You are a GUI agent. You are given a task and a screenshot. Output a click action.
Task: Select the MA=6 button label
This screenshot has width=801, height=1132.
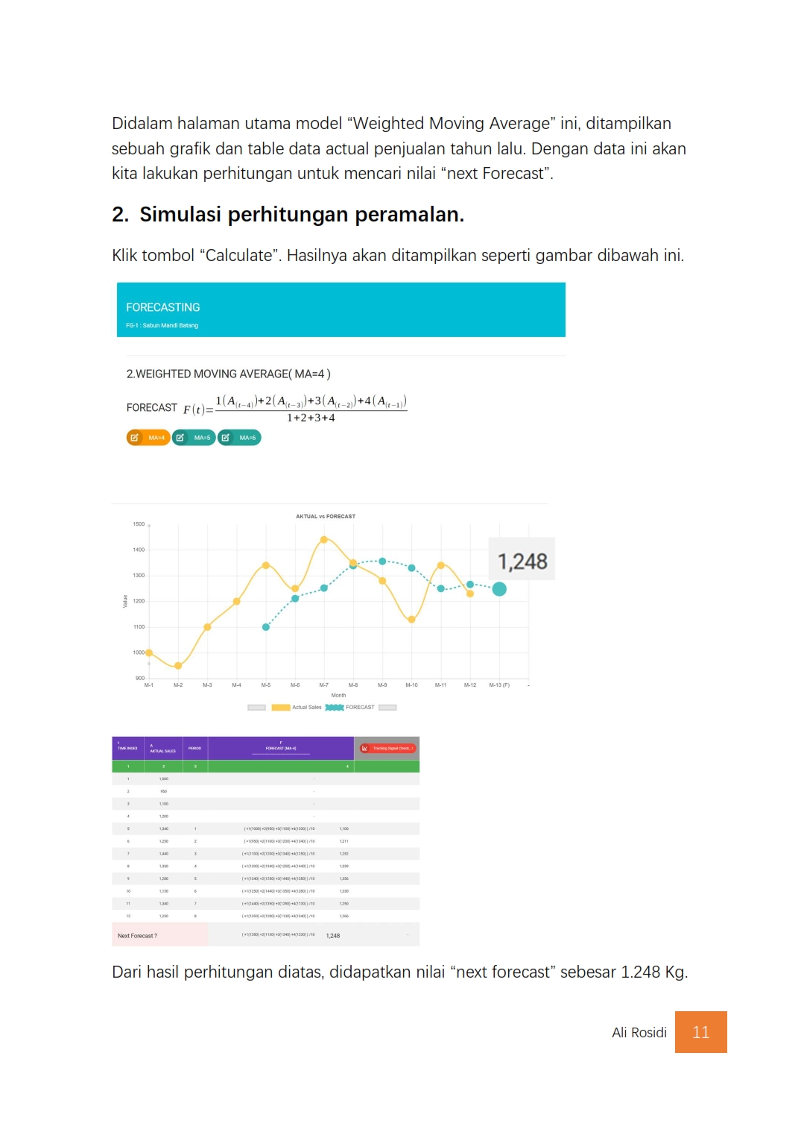point(247,438)
